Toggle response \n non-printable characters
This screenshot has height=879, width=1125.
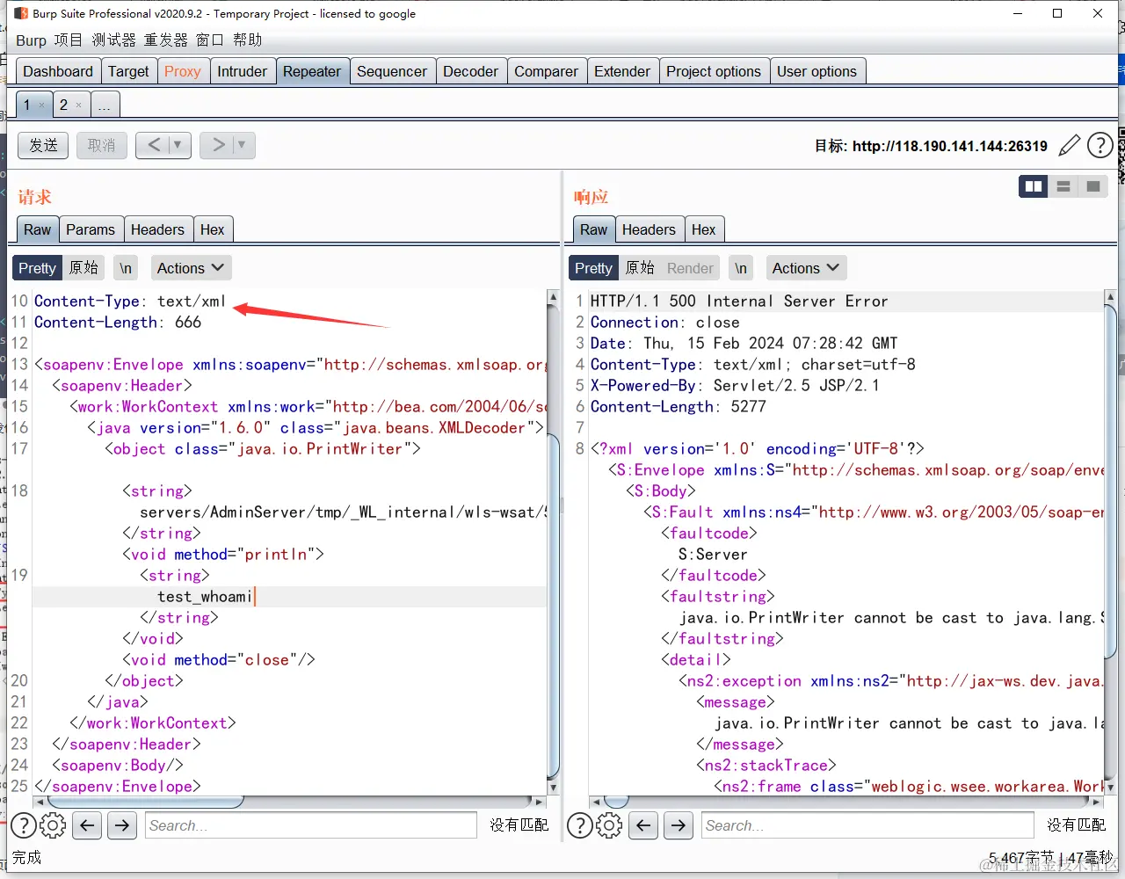click(x=741, y=268)
